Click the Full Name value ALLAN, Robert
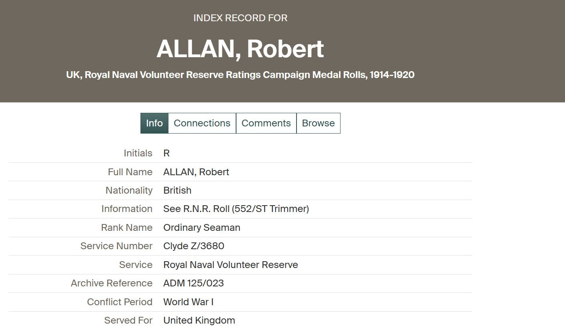Viewport: 565px width, 326px height. 196,172
